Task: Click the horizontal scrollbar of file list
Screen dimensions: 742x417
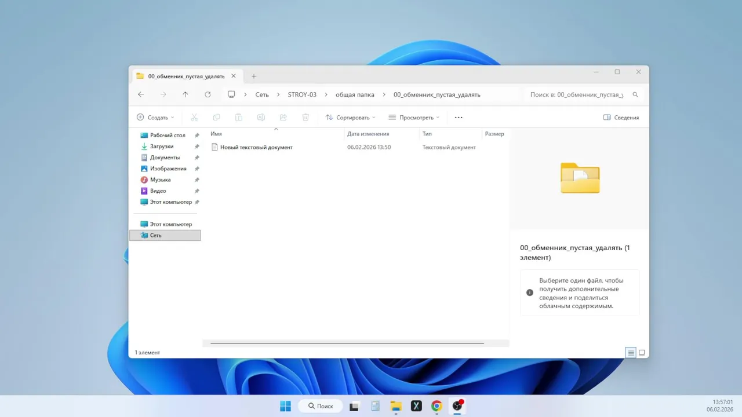Action: 347,343
